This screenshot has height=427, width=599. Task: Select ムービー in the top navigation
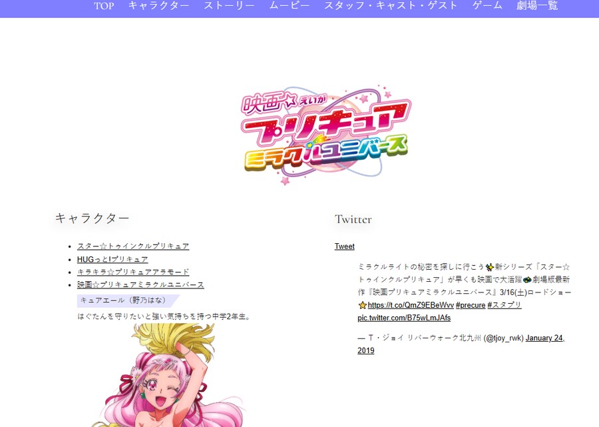click(290, 6)
